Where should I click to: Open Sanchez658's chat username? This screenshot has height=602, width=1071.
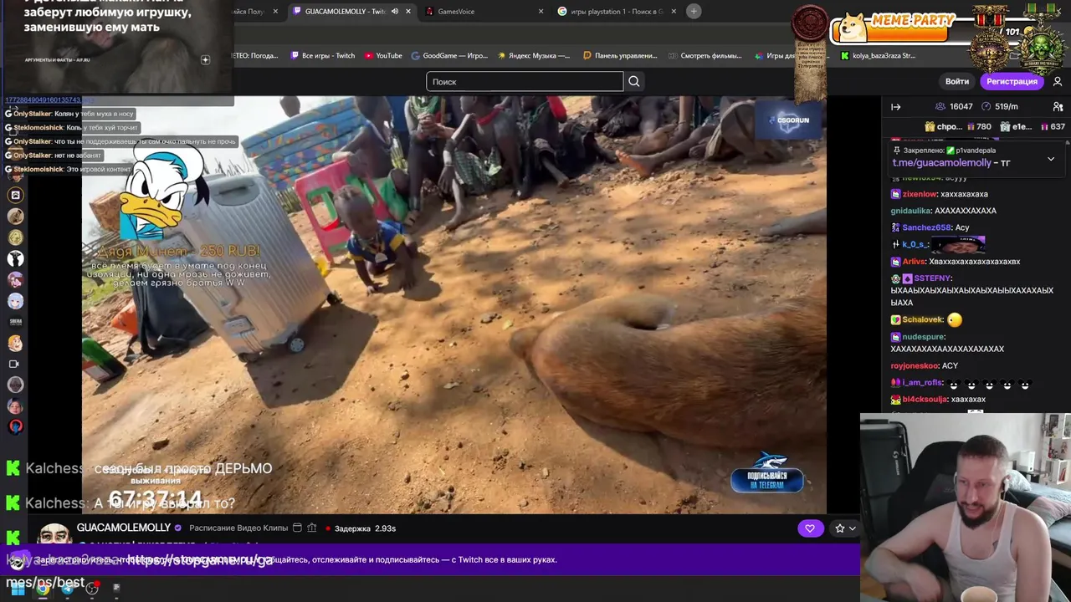tap(926, 227)
